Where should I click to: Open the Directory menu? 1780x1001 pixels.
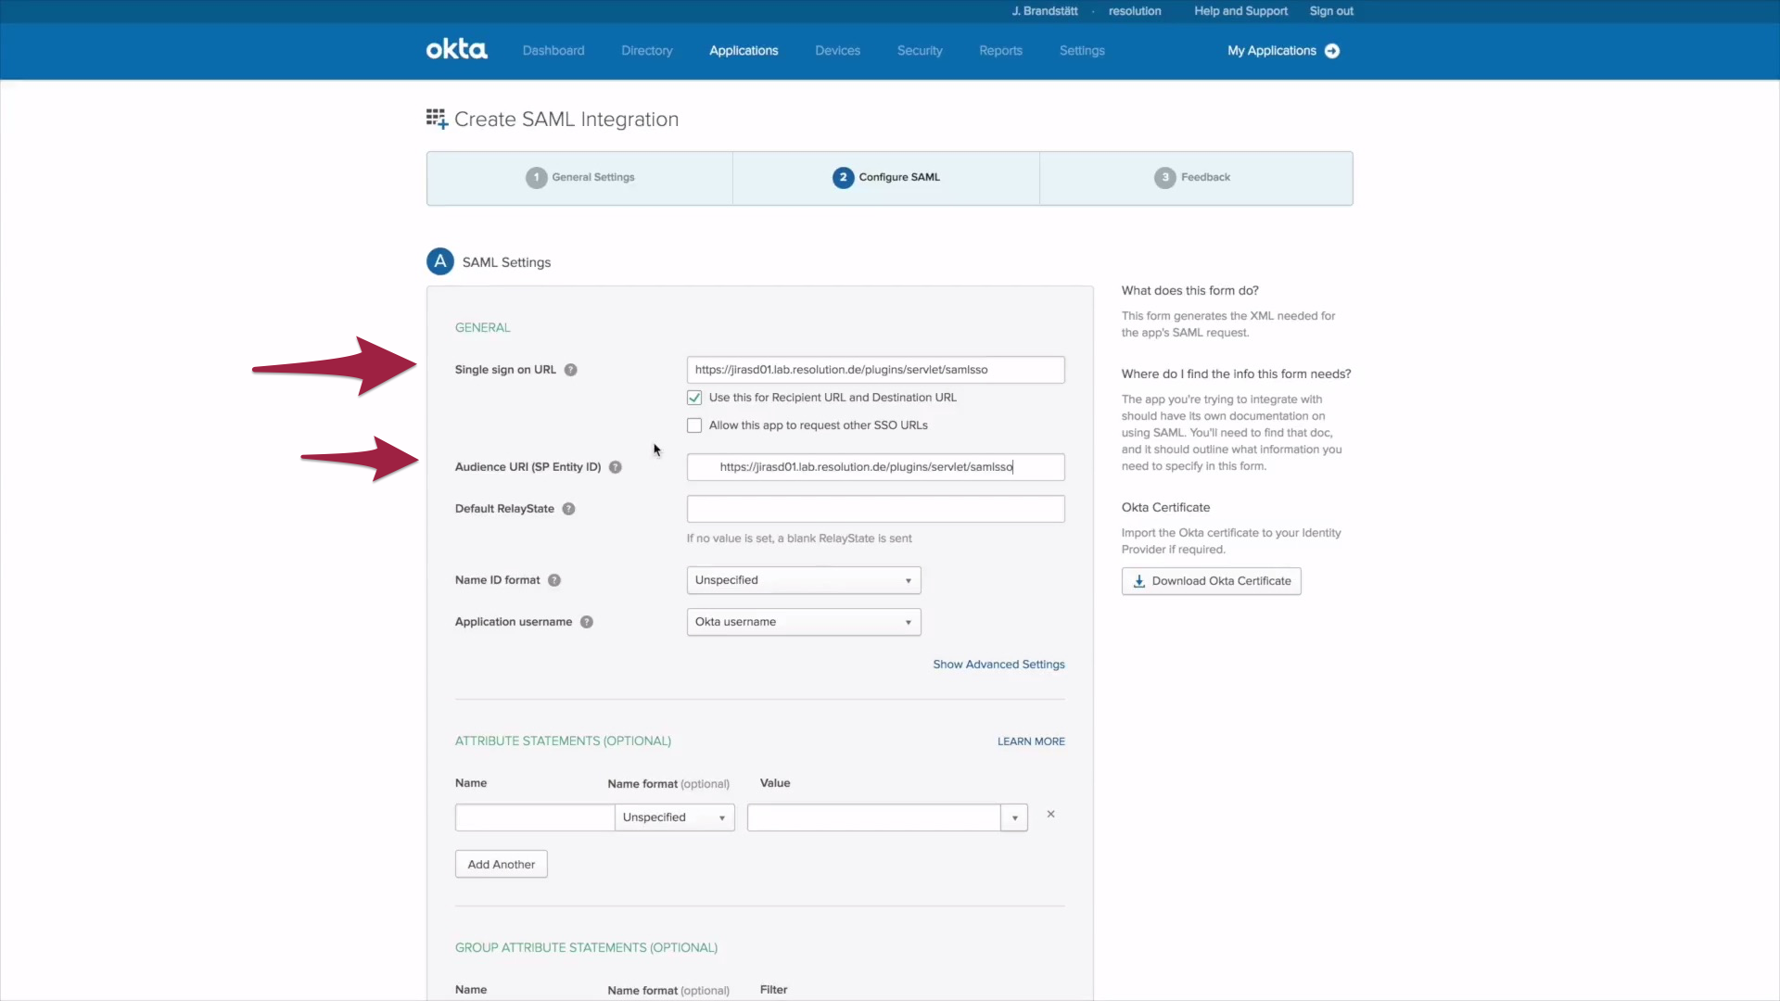pos(647,51)
